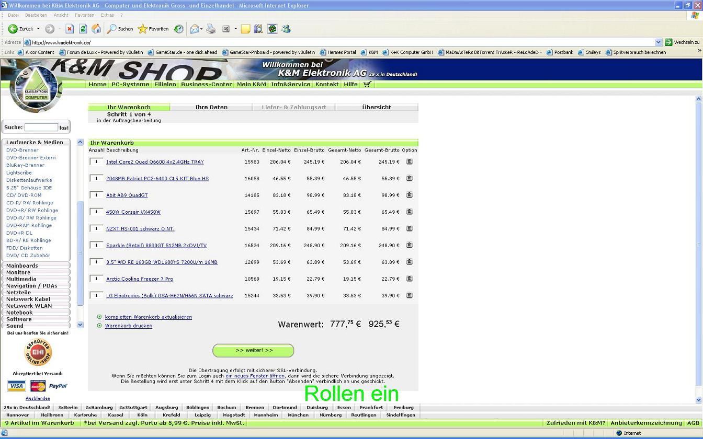Open the mail envelope toolbar icon
Image resolution: width=703 pixels, height=439 pixels.
tap(195, 29)
